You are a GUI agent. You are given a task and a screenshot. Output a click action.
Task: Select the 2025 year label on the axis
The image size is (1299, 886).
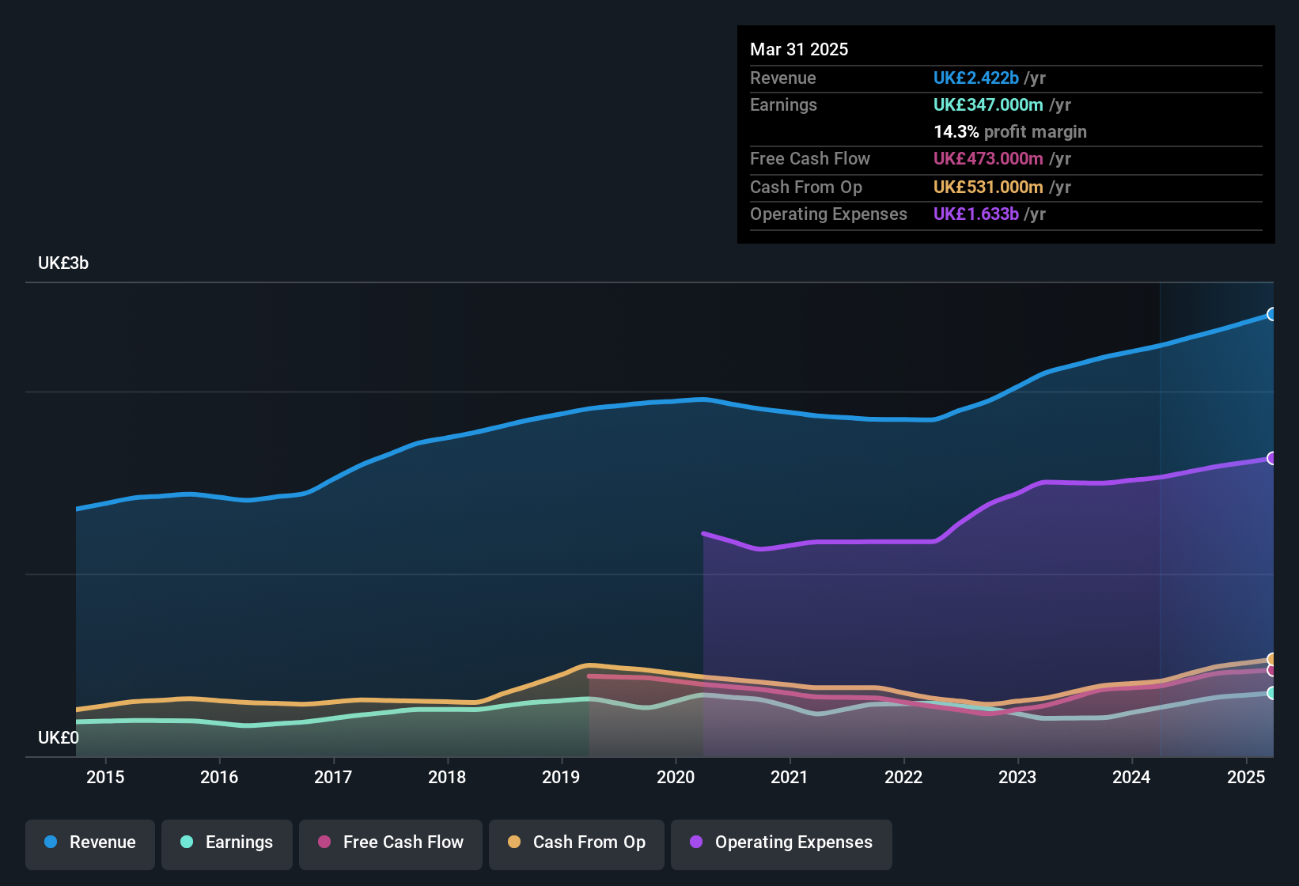tap(1247, 778)
